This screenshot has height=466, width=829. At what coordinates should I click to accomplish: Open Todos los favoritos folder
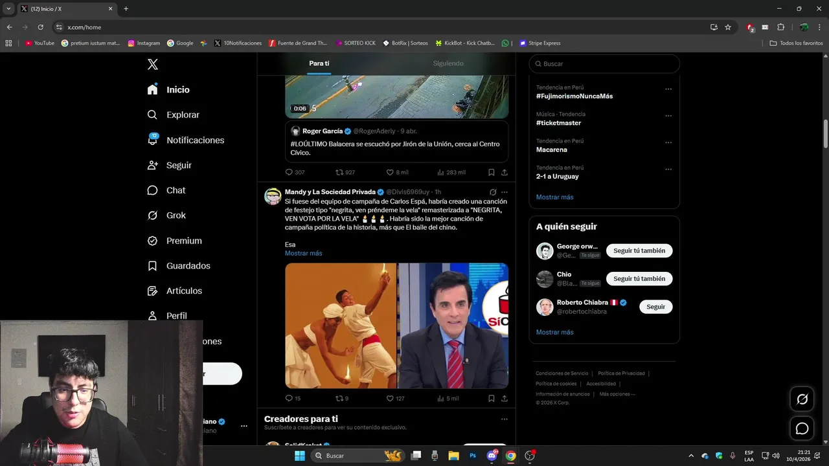point(797,43)
